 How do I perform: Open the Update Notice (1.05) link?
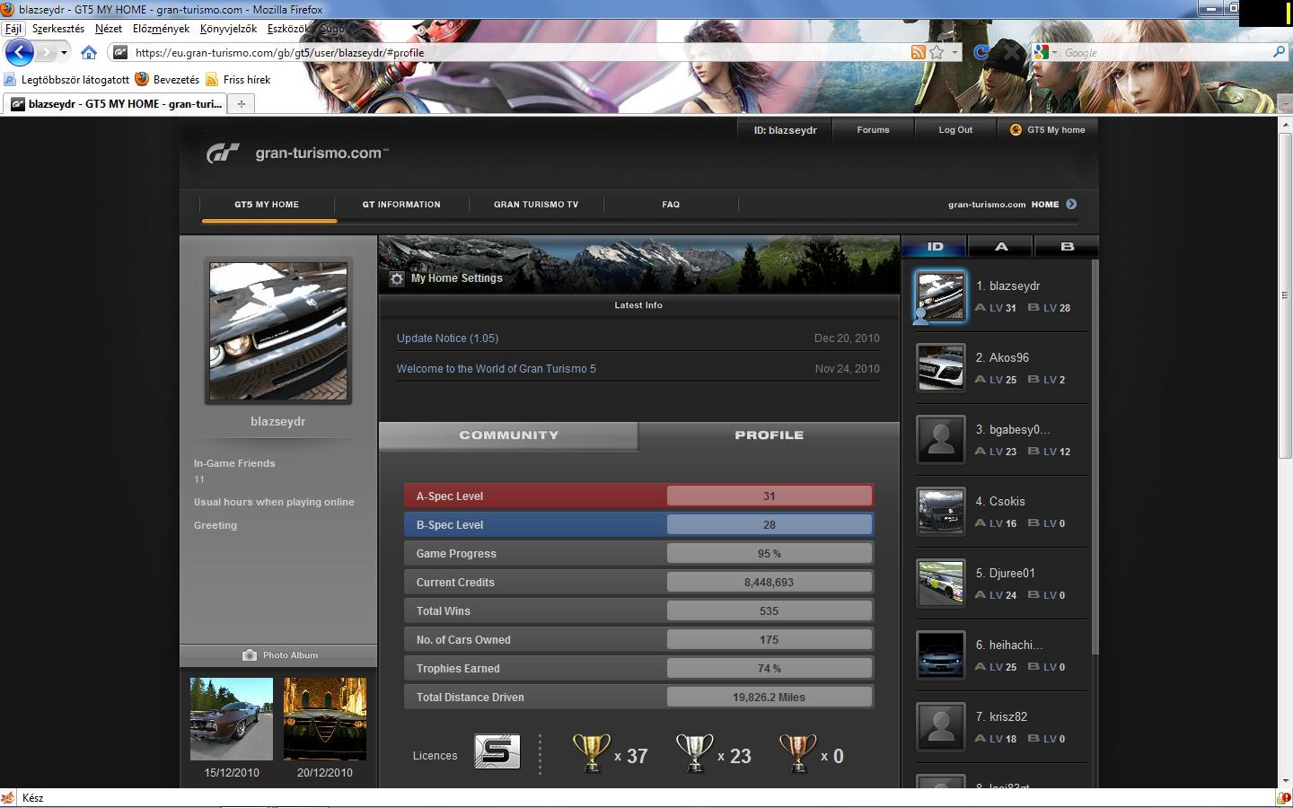click(x=447, y=338)
